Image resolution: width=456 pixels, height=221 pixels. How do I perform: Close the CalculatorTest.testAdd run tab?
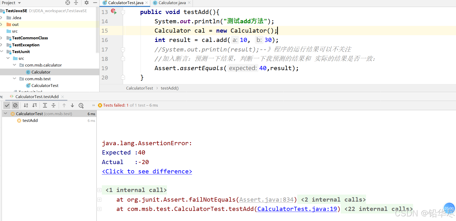click(x=63, y=97)
